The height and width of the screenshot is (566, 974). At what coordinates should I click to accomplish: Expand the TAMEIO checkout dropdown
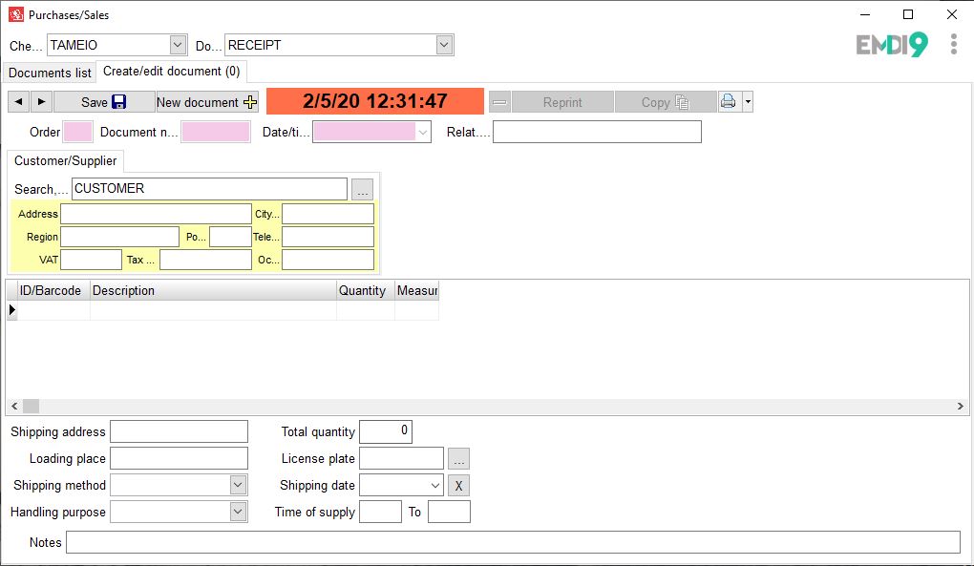tap(178, 45)
